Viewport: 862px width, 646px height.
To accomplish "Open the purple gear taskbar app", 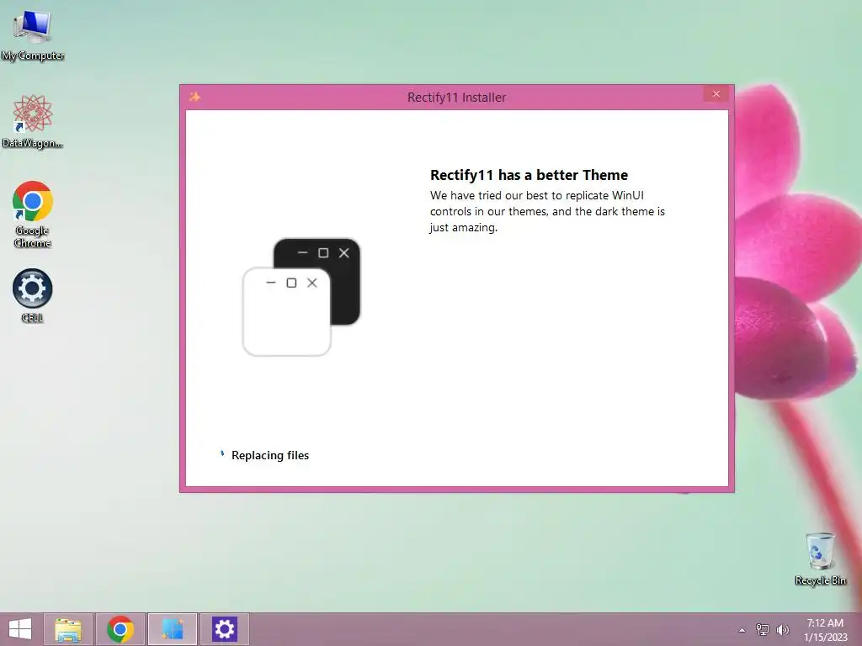I will tap(224, 629).
